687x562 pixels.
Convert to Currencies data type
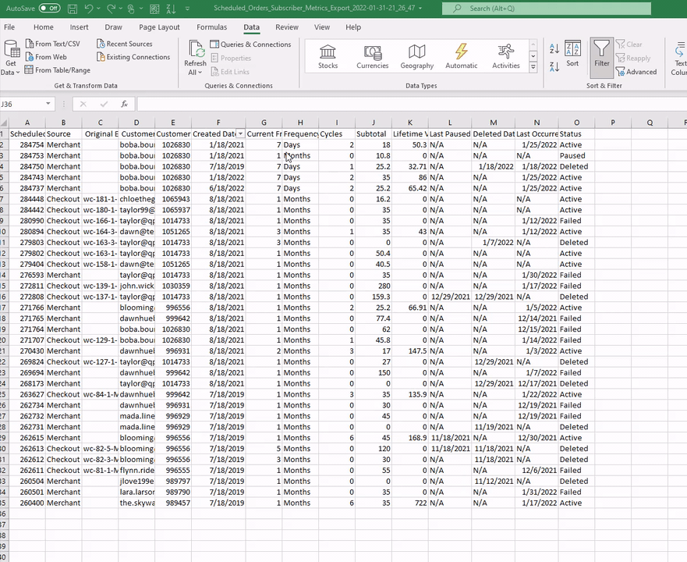(373, 57)
